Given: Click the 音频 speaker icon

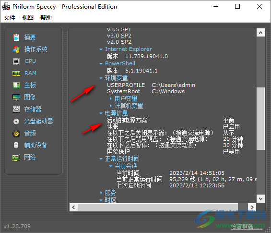Looking at the screenshot, I should coord(16,134).
